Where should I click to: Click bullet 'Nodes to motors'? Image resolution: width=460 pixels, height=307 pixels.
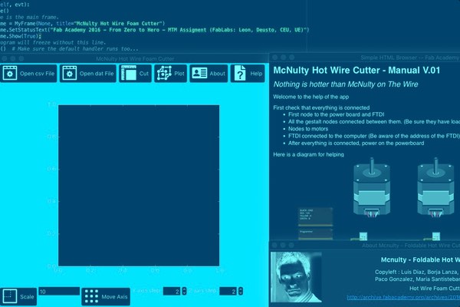(308, 129)
